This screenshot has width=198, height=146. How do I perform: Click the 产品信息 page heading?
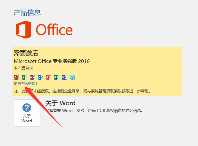tap(27, 13)
